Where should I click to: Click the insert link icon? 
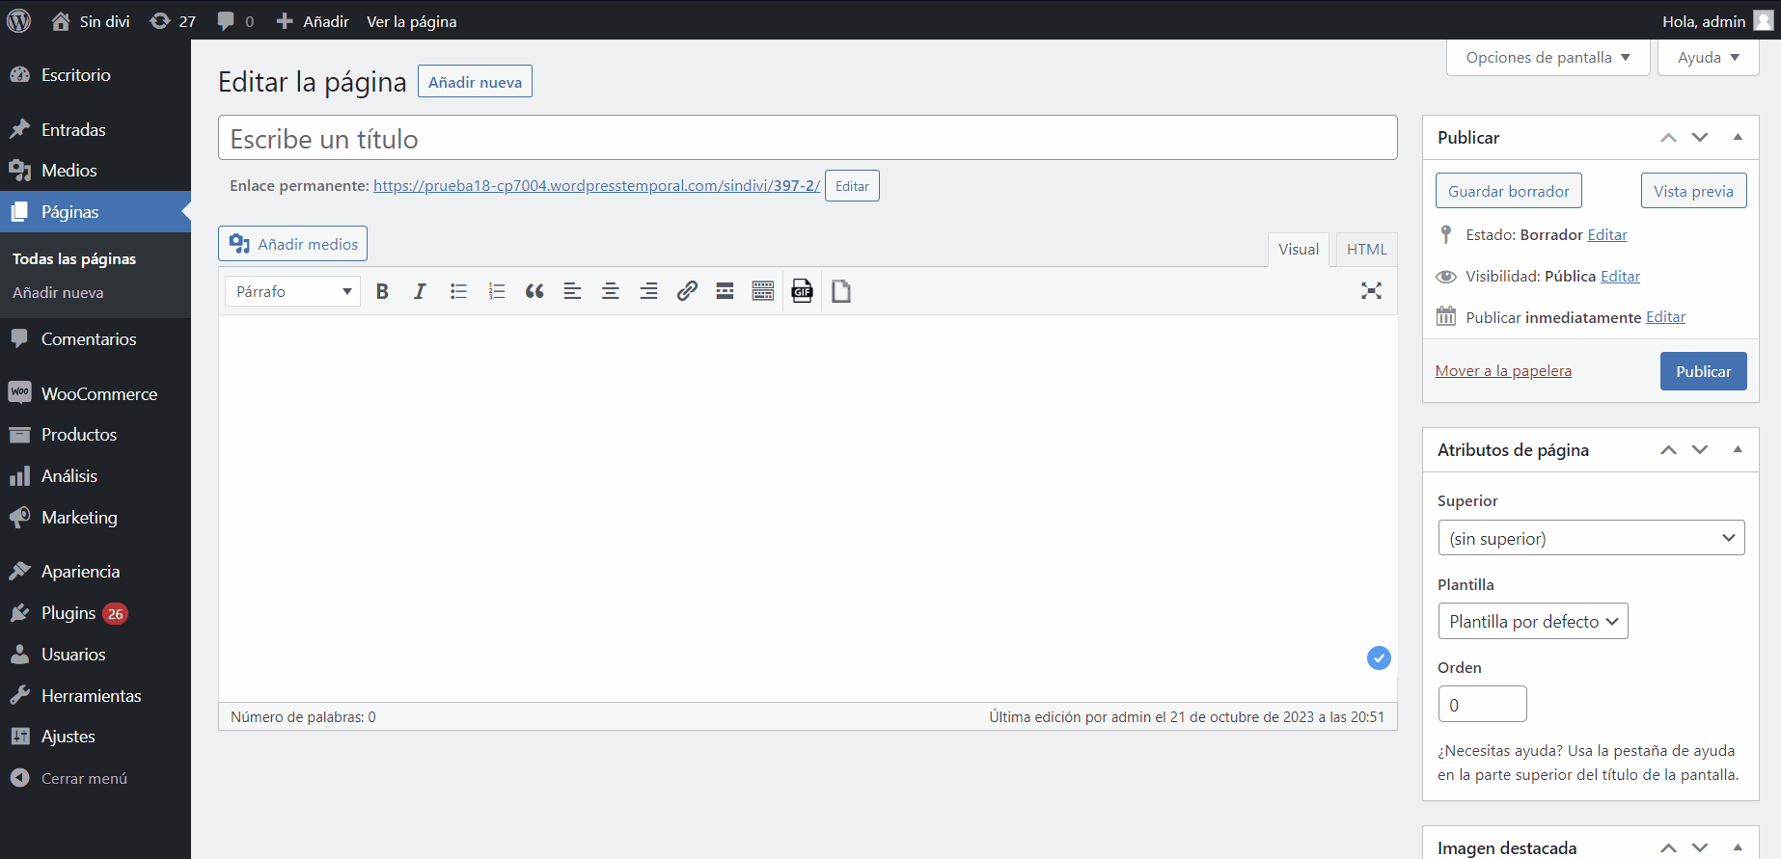click(x=687, y=291)
